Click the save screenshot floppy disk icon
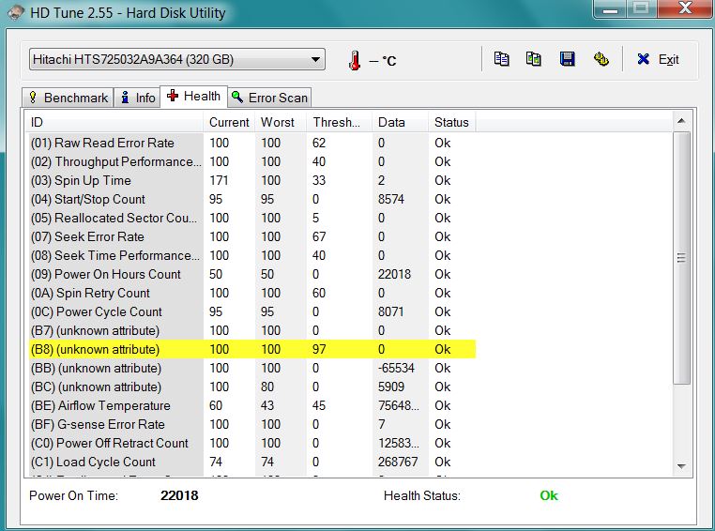 pyautogui.click(x=568, y=59)
